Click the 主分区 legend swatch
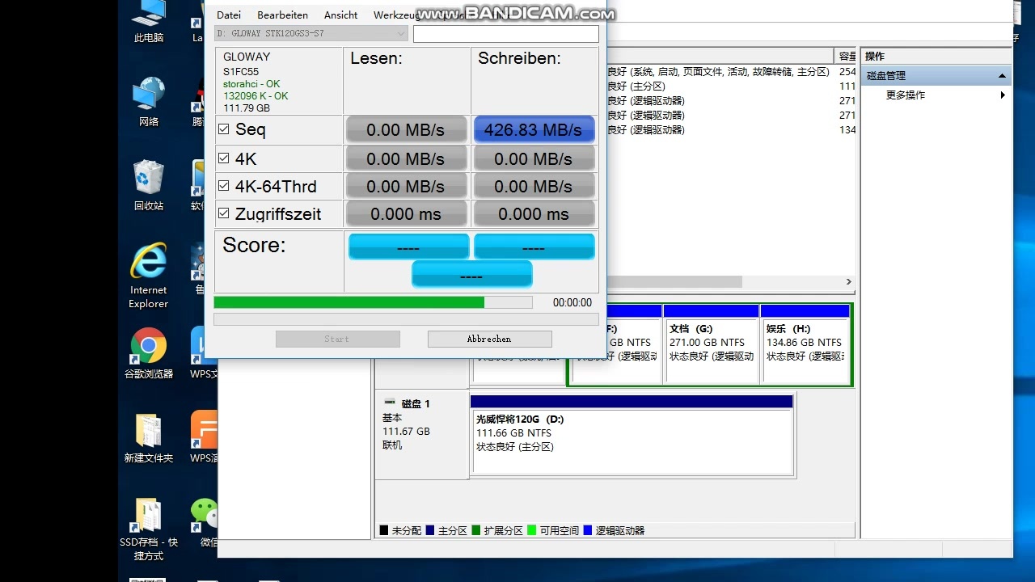The height and width of the screenshot is (582, 1035). point(430,530)
